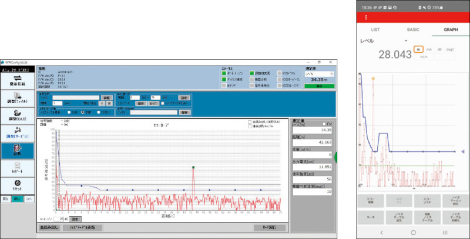Switch to the LIST tab on phone

pos(376,29)
